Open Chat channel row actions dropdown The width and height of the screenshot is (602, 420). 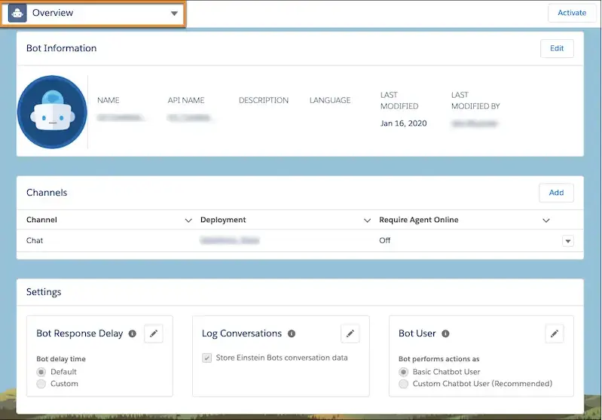568,241
